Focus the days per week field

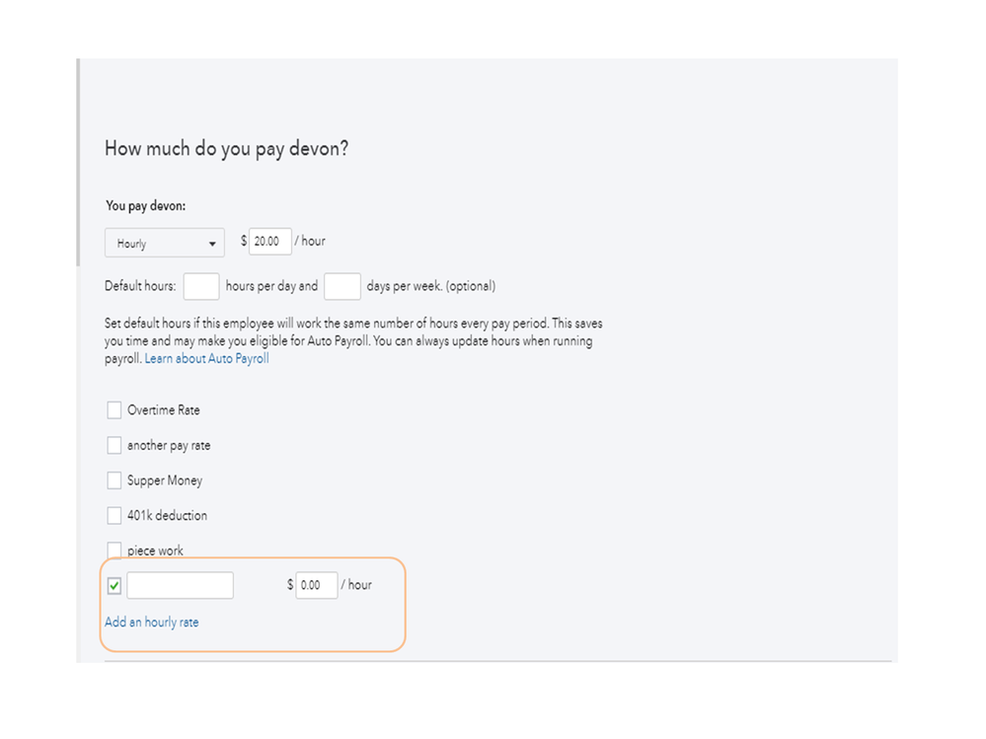coord(341,286)
